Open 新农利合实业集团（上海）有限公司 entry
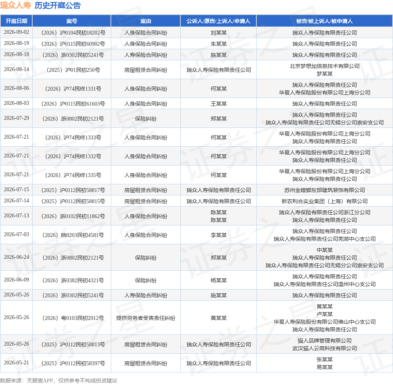 (x=325, y=201)
